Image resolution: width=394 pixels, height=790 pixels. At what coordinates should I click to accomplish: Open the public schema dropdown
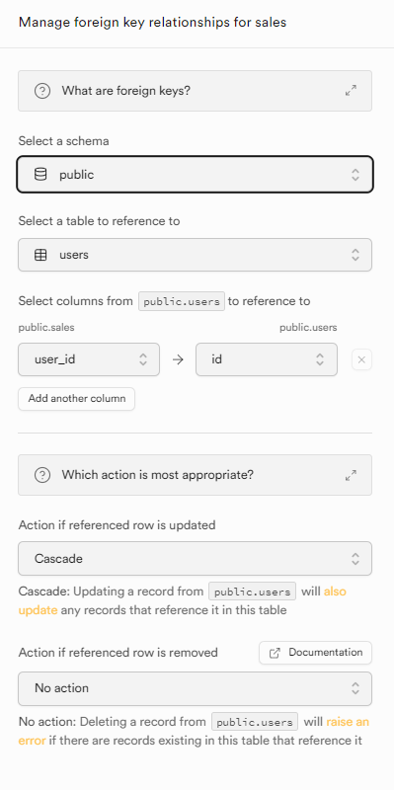195,175
